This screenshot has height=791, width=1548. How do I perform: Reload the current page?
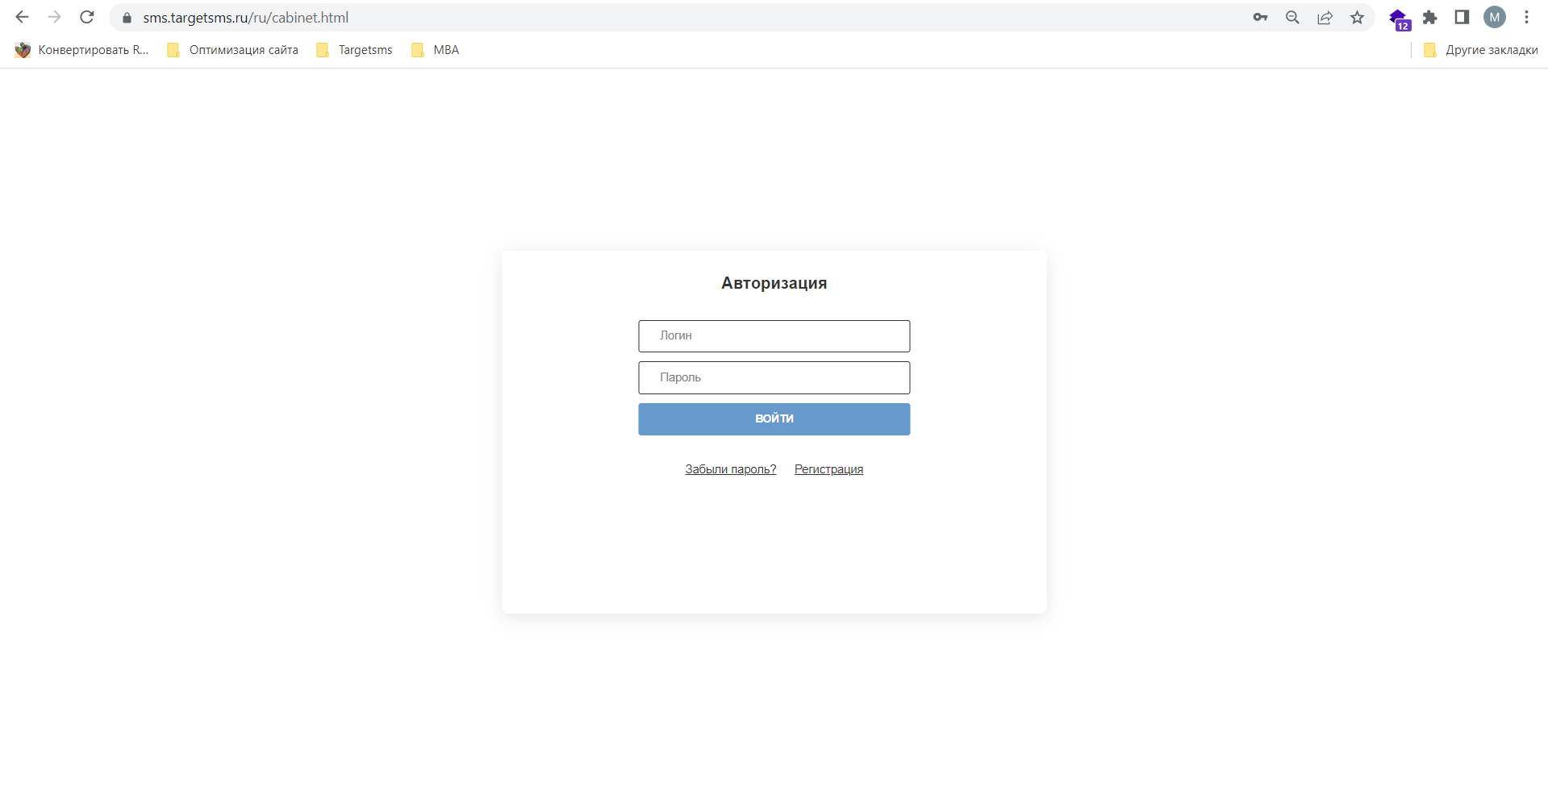click(87, 17)
